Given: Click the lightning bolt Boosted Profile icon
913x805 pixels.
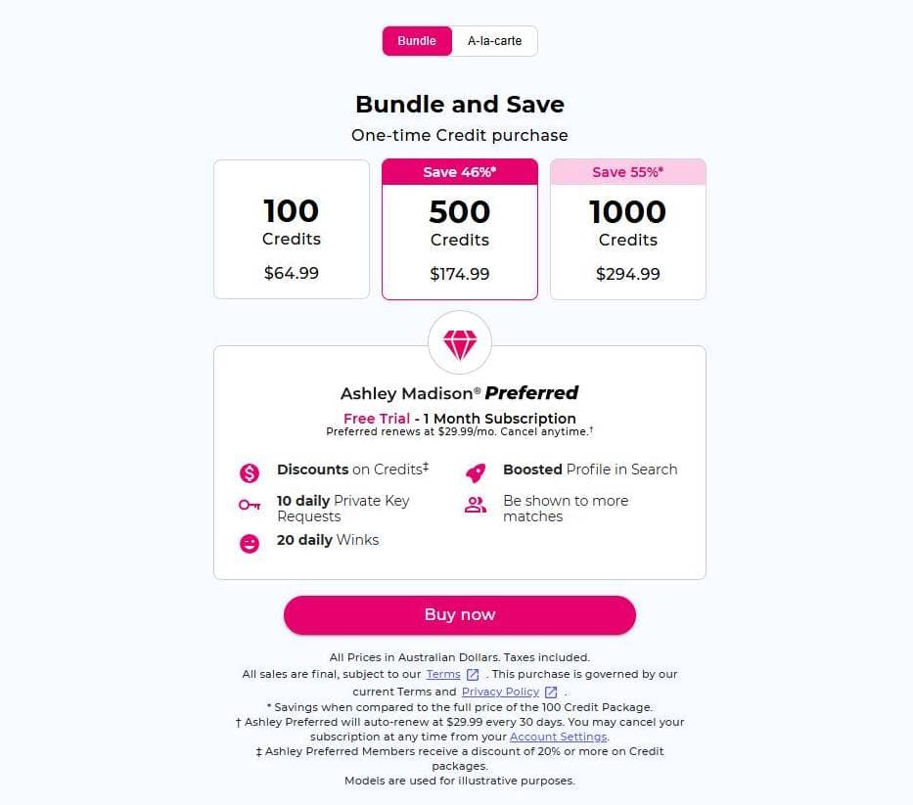Looking at the screenshot, I should [x=476, y=471].
